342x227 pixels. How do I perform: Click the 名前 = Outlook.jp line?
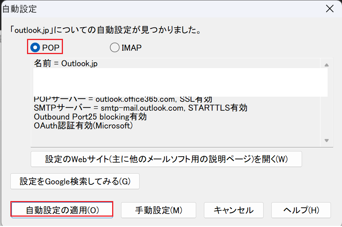pyautogui.click(x=66, y=64)
